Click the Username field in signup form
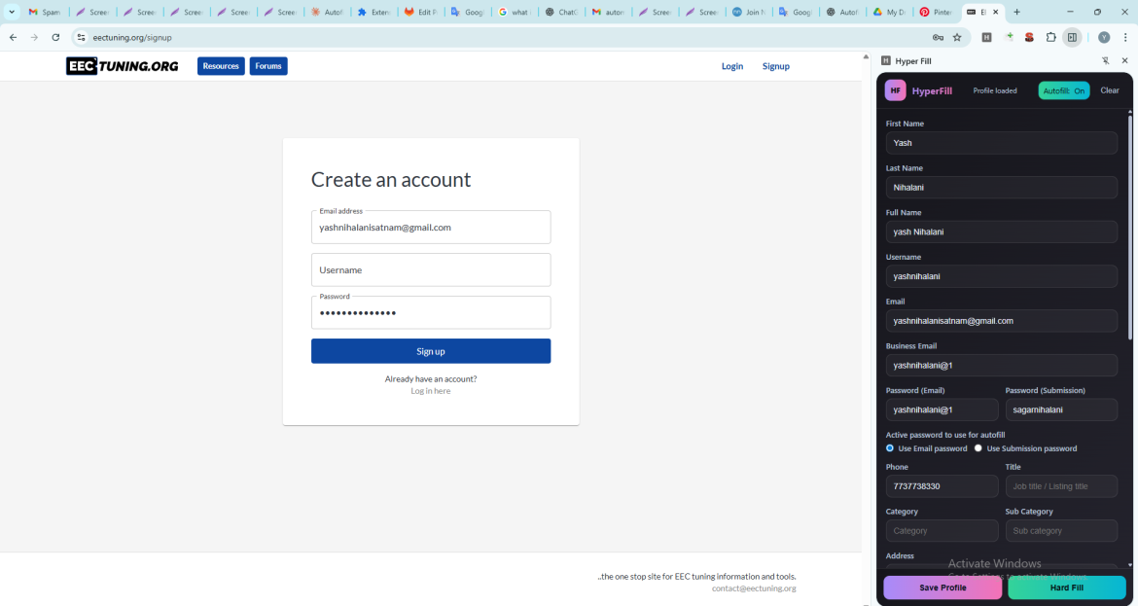Image resolution: width=1138 pixels, height=606 pixels. pos(431,269)
